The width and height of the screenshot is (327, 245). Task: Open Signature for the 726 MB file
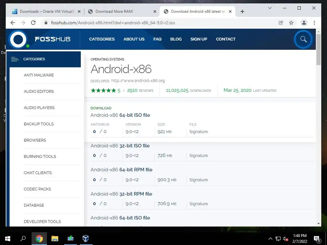199,156
